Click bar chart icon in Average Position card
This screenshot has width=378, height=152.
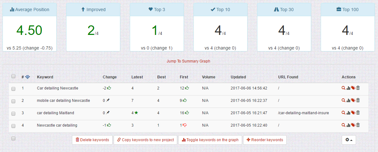tap(12, 10)
